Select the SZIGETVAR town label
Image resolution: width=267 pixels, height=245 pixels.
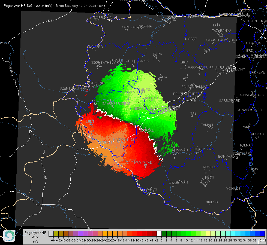178,182
